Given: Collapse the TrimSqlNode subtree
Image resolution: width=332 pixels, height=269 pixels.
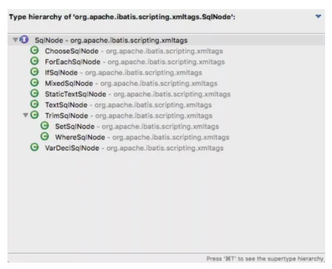Looking at the screenshot, I should click(25, 115).
